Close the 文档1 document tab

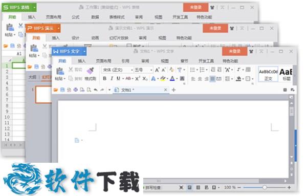point(165,90)
